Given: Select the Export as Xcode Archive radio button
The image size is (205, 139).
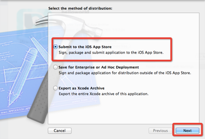Looking at the screenshot, I should [55, 88].
